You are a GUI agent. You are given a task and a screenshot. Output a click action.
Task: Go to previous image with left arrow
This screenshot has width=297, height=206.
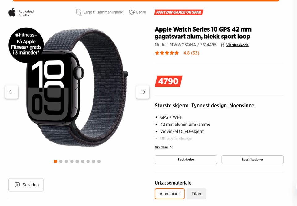pyautogui.click(x=12, y=92)
